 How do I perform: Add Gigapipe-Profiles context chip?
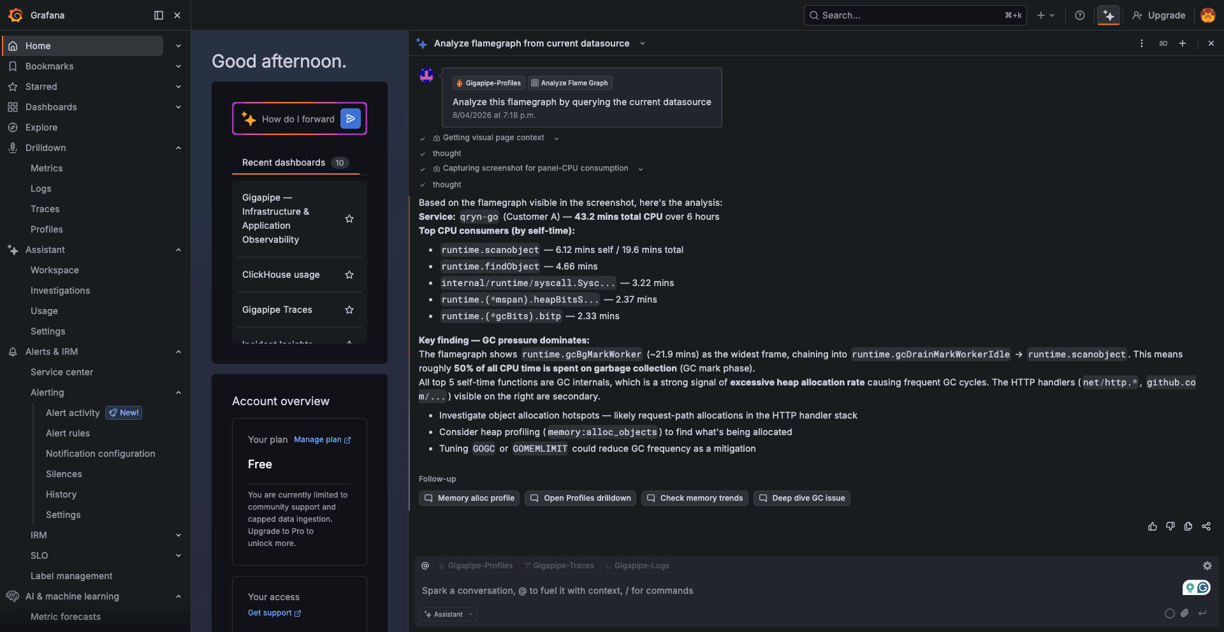click(x=476, y=566)
